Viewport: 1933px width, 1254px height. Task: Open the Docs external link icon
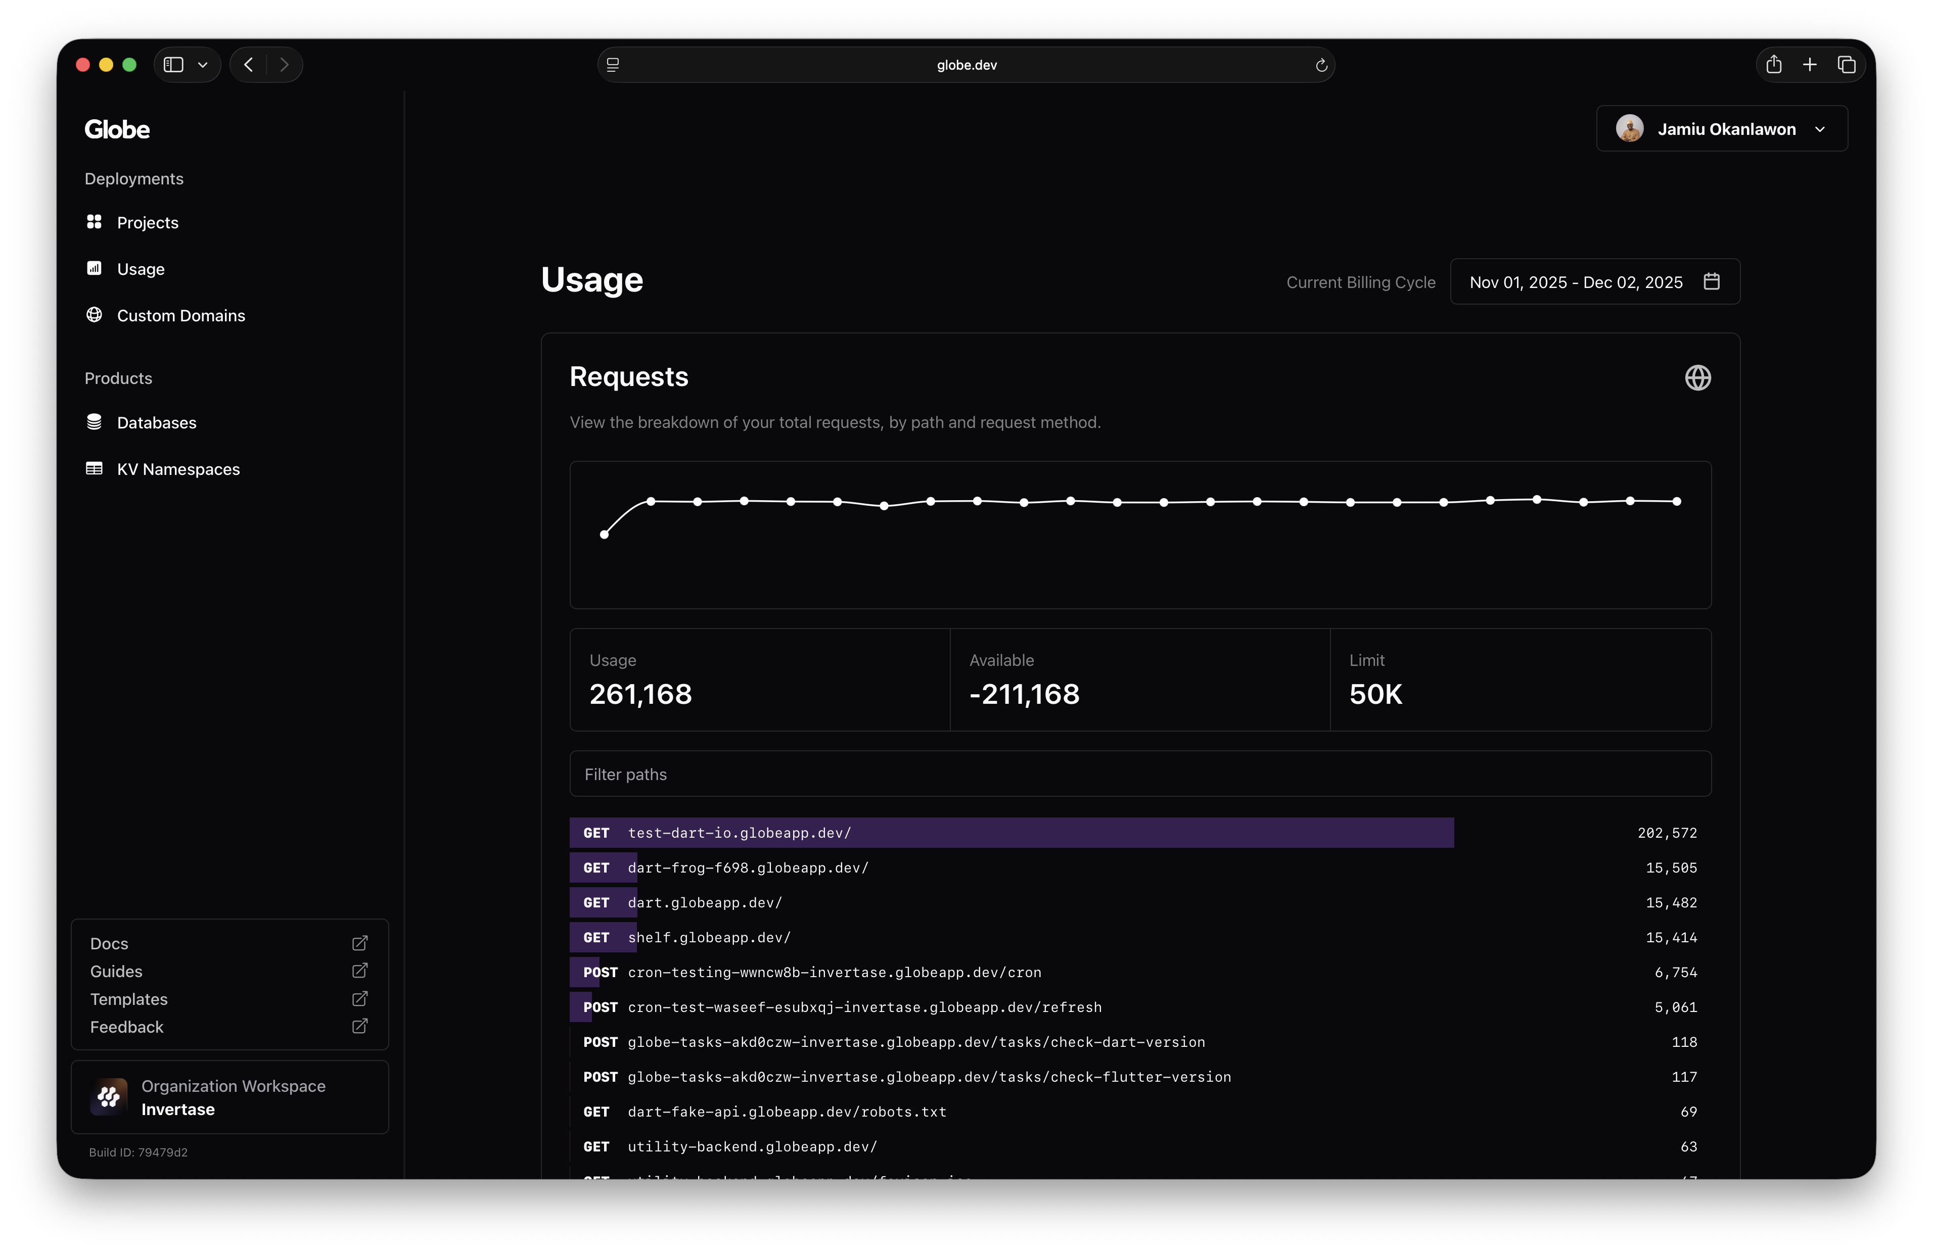[360, 943]
